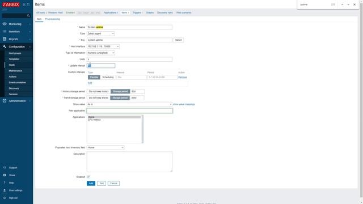Select Scheduling custom interval type

(x=108, y=77)
